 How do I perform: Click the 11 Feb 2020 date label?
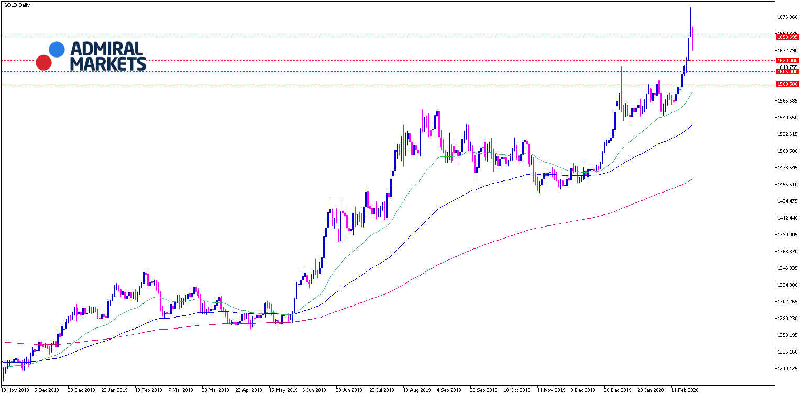tap(684, 390)
